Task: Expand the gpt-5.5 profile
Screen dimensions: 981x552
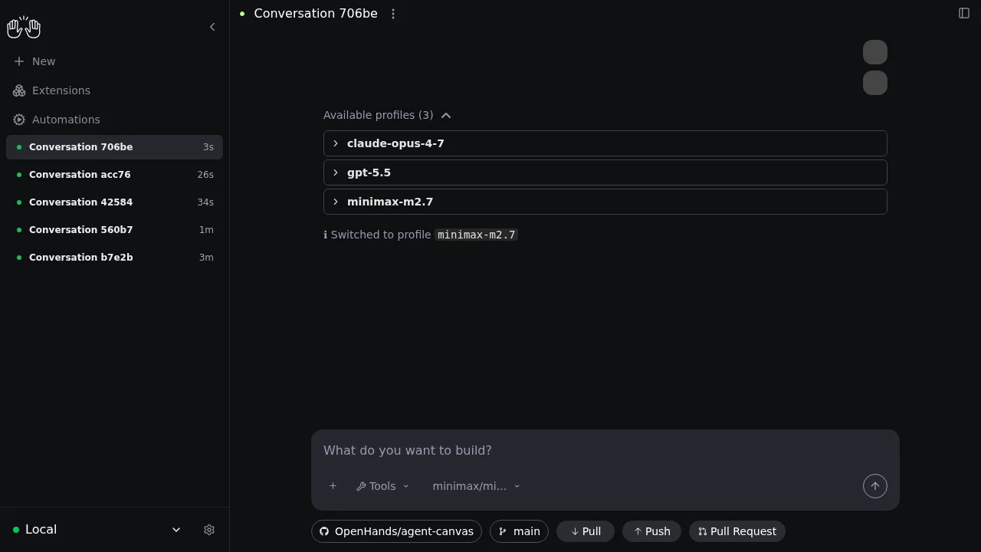Action: (x=605, y=172)
